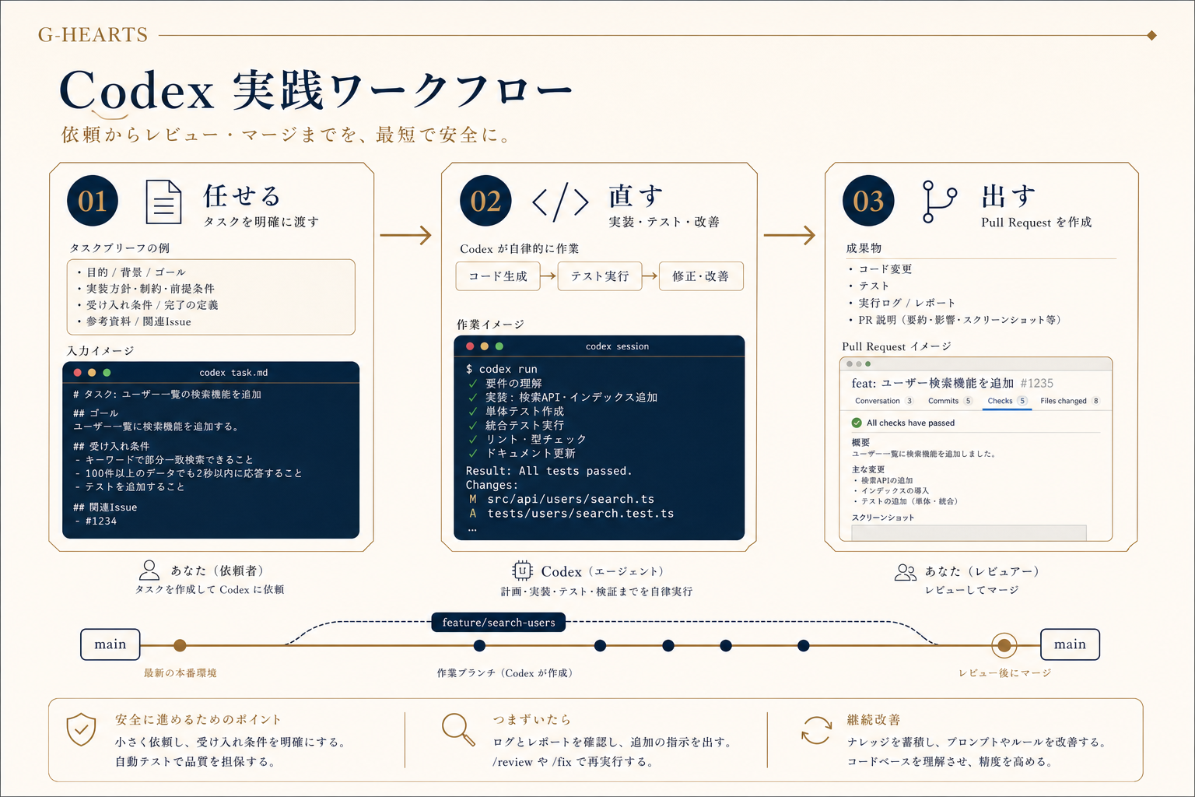
Task: Open the Commits tab in the Pull Request
Action: [950, 401]
